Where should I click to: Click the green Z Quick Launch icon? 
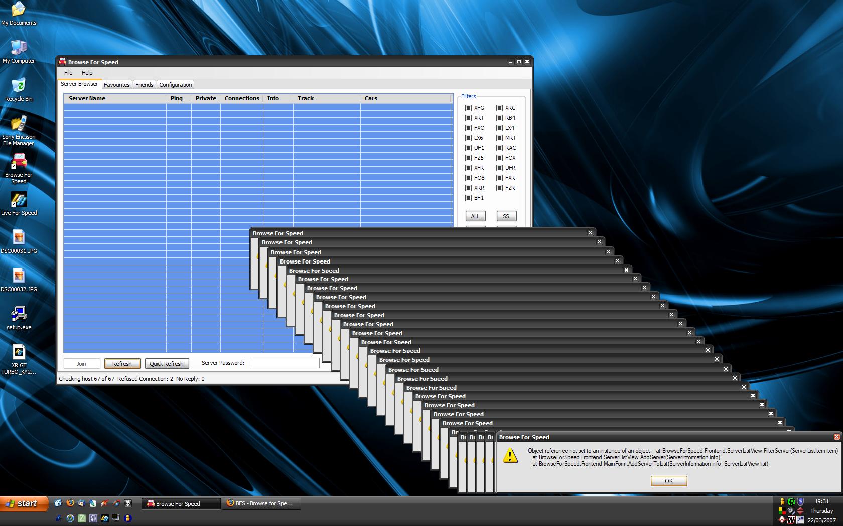click(81, 518)
